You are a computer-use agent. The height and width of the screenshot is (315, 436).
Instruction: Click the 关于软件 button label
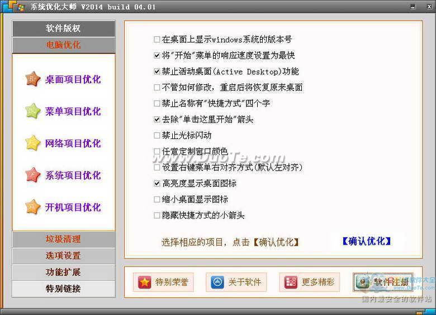[x=245, y=282]
